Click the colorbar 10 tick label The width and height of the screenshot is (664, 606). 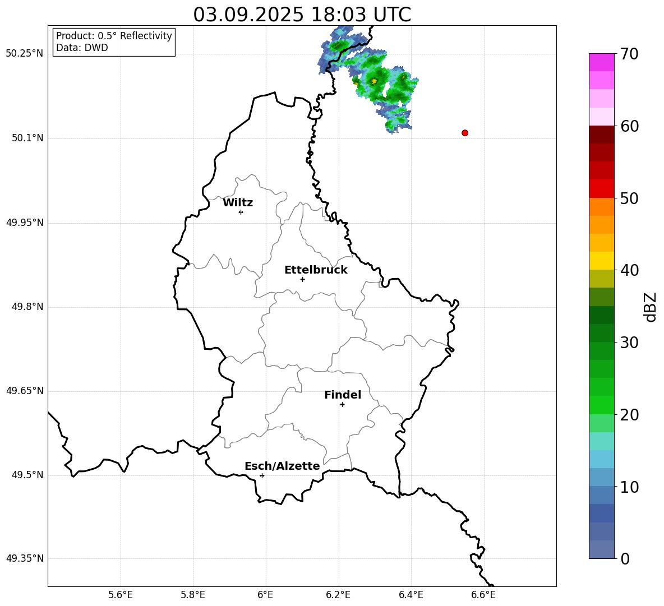pyautogui.click(x=629, y=487)
